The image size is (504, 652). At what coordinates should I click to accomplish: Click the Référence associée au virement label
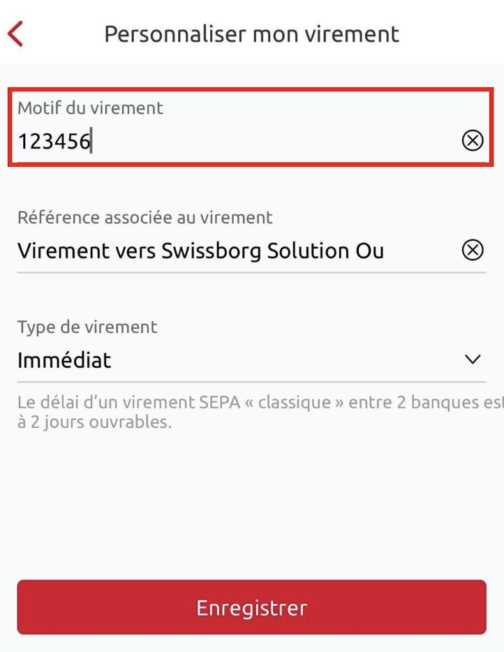[144, 218]
